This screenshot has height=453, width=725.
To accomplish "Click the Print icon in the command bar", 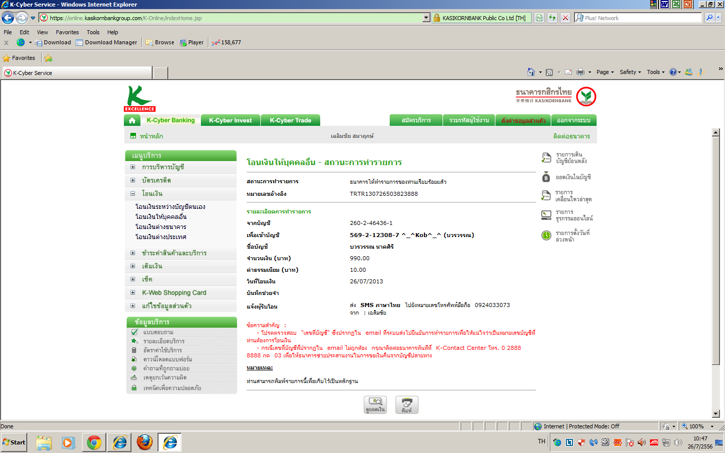I will 580,72.
